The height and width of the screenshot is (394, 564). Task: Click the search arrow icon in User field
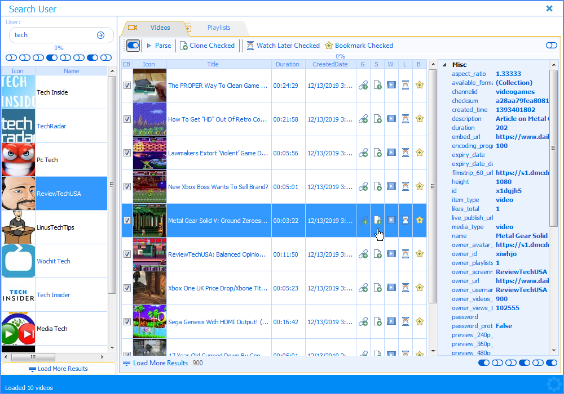(101, 35)
